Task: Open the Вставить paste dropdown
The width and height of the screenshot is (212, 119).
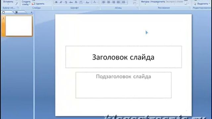Action: coord(8,2)
